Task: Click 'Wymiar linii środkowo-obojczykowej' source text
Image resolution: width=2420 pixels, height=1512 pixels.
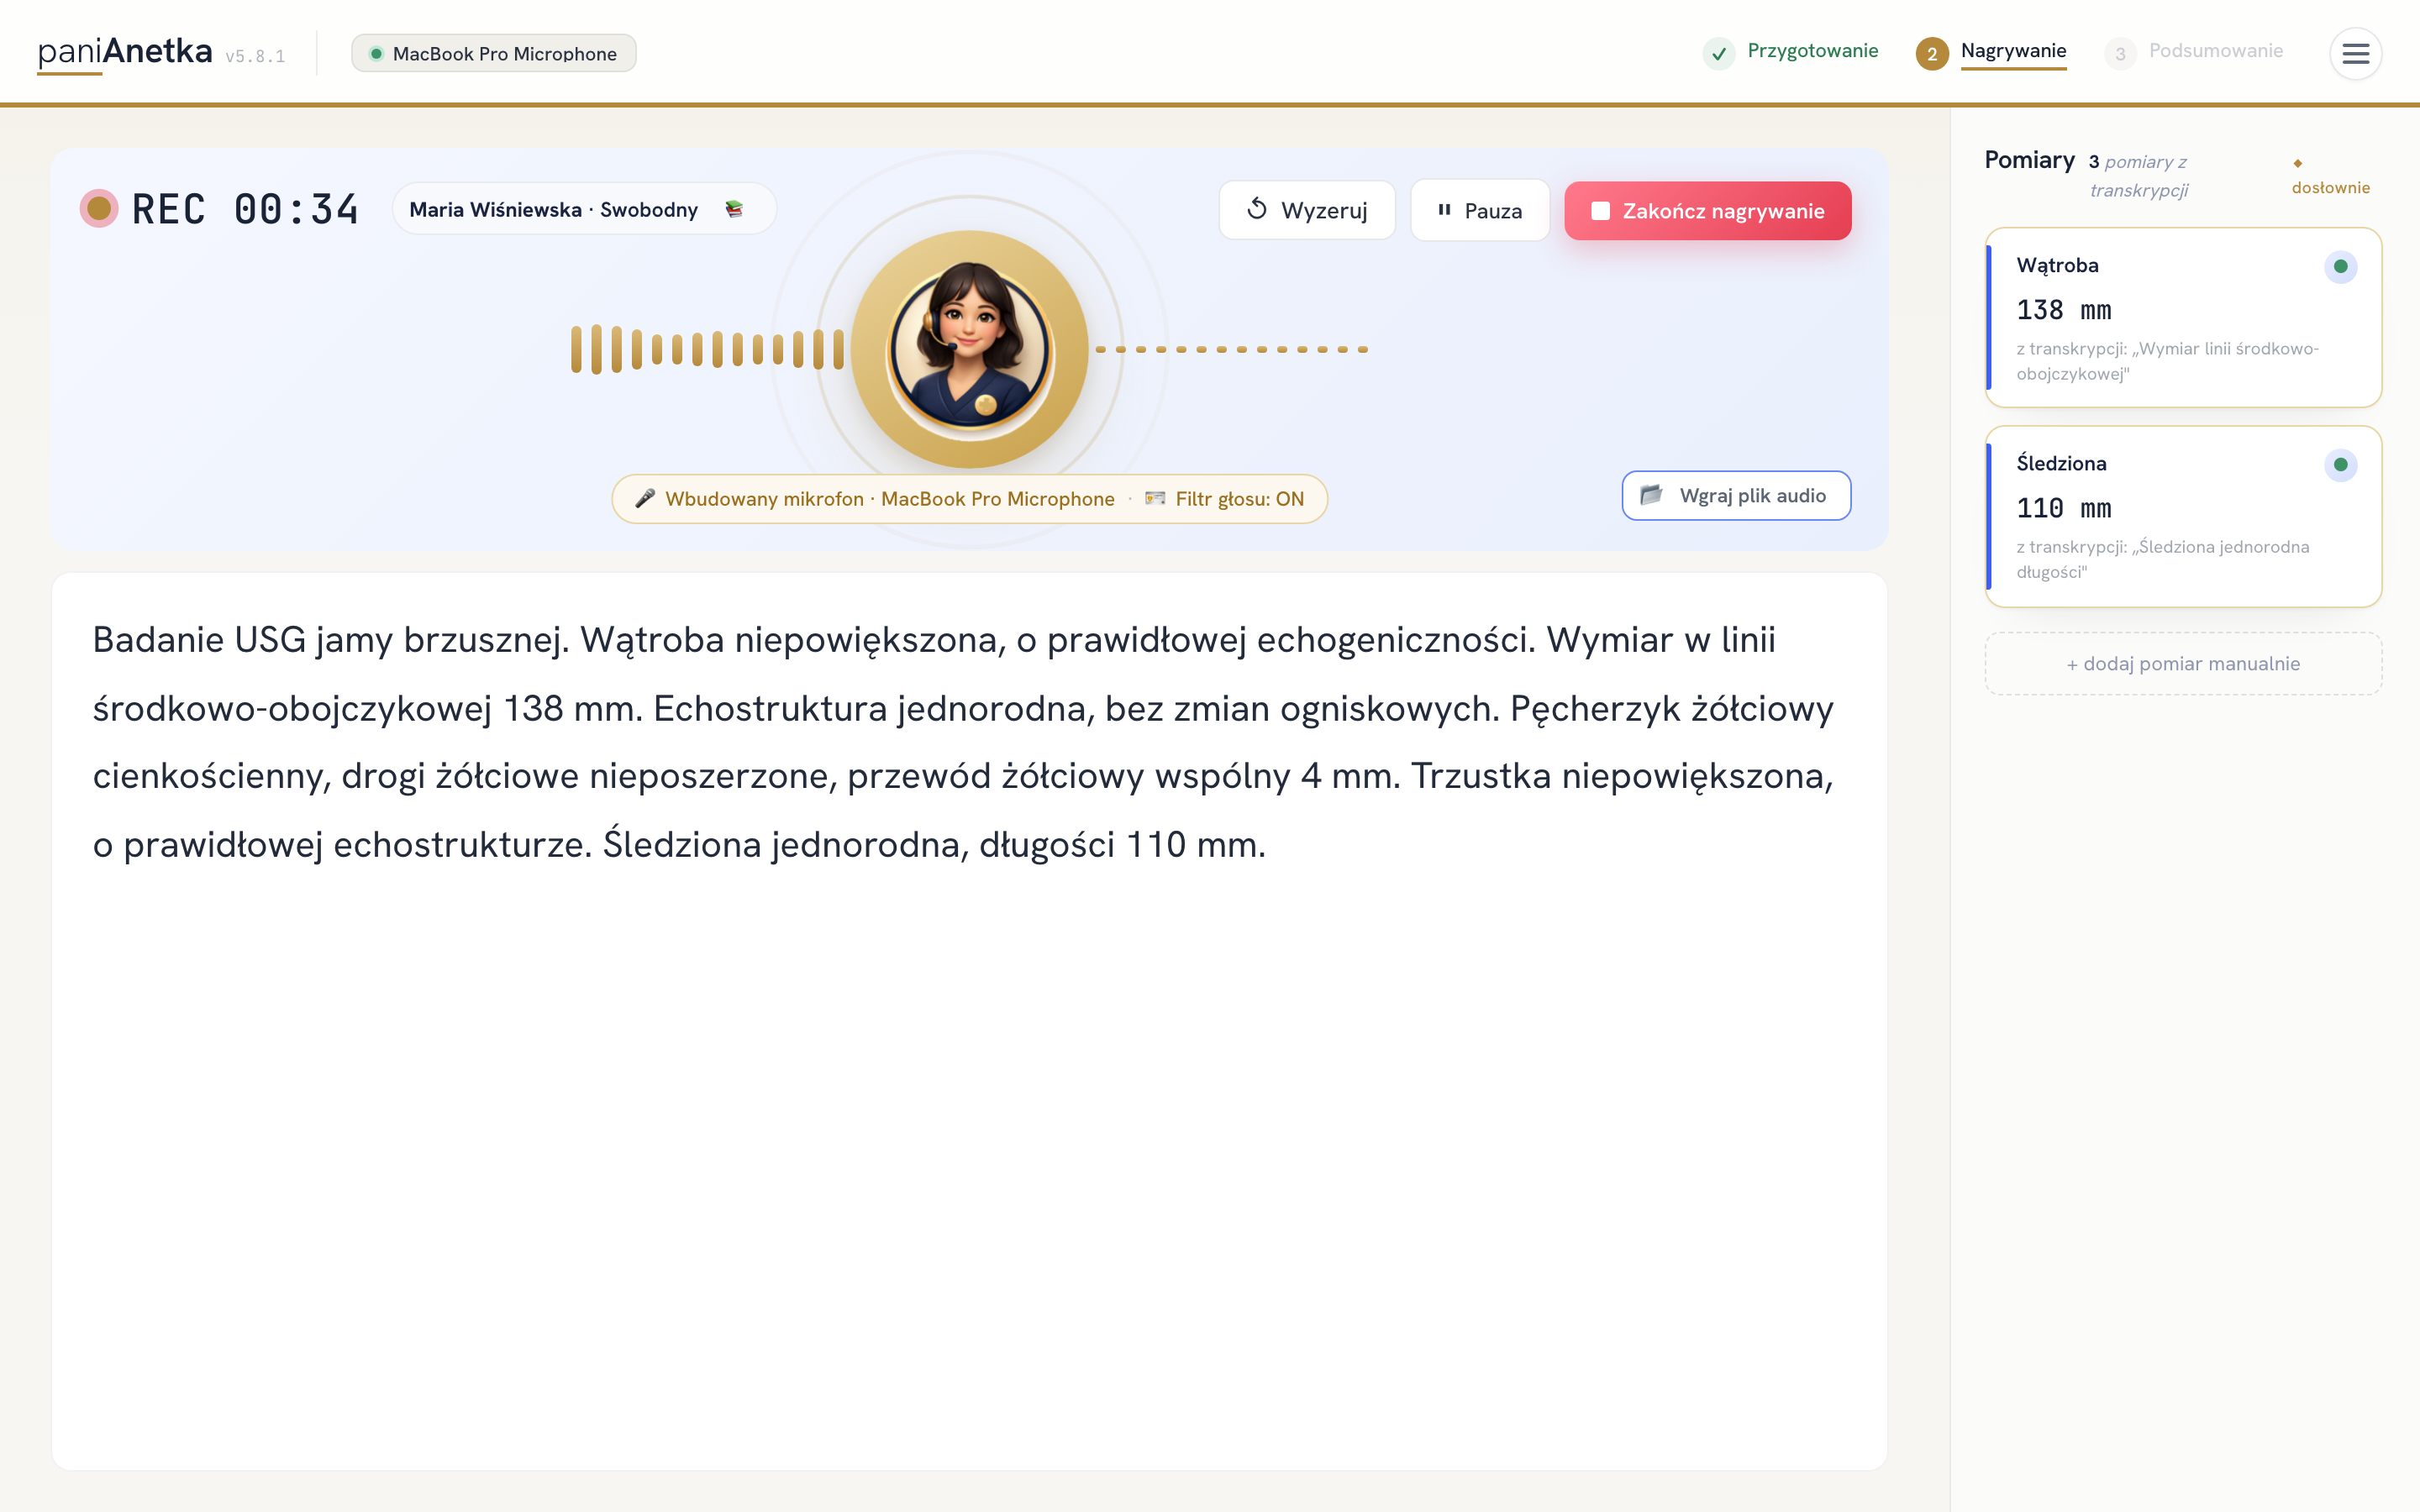Action: coord(2167,361)
